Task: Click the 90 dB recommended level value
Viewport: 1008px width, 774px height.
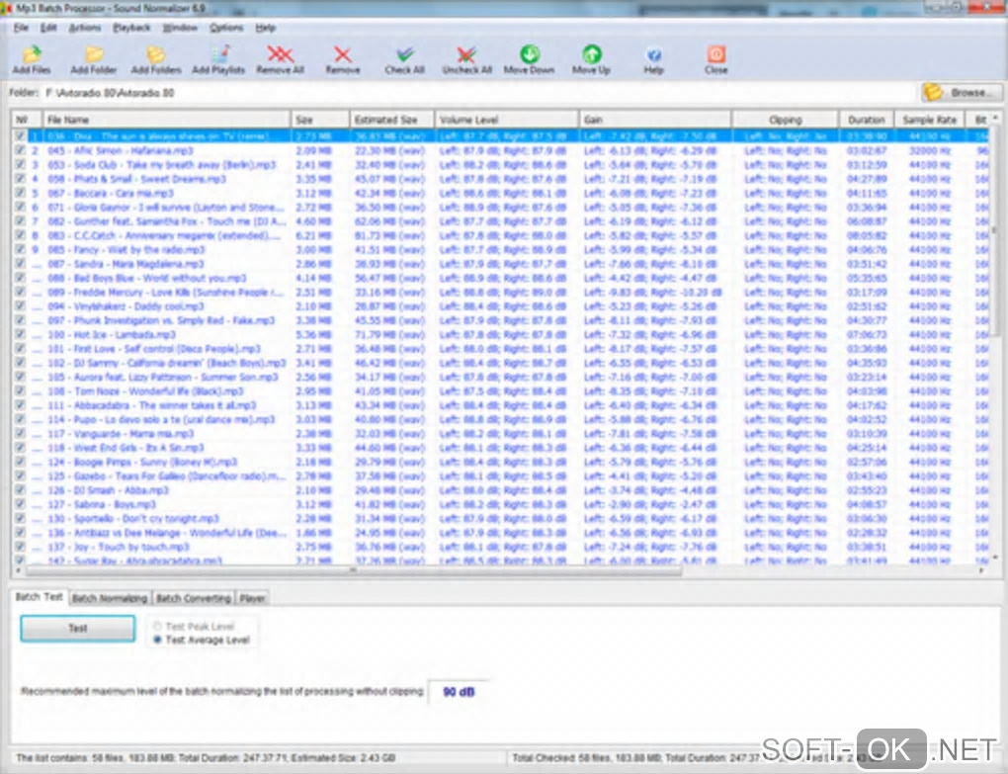Action: (x=459, y=692)
